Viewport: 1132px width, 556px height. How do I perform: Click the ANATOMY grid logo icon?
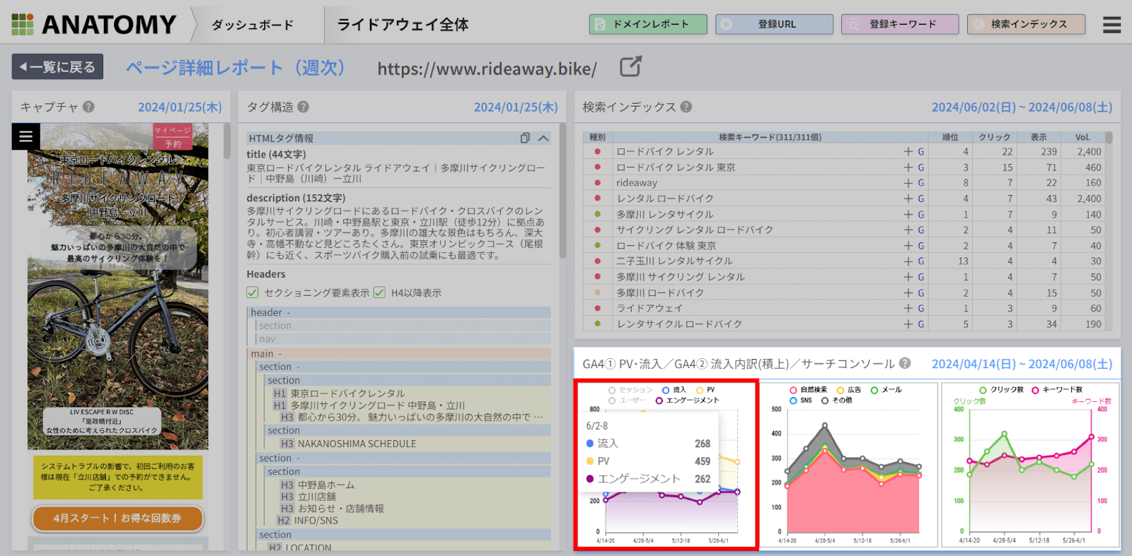tap(23, 24)
